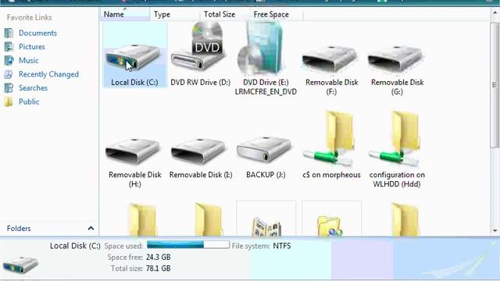The width and height of the screenshot is (500, 281).
Task: Click the scrollbar up arrow
Action: point(495,12)
